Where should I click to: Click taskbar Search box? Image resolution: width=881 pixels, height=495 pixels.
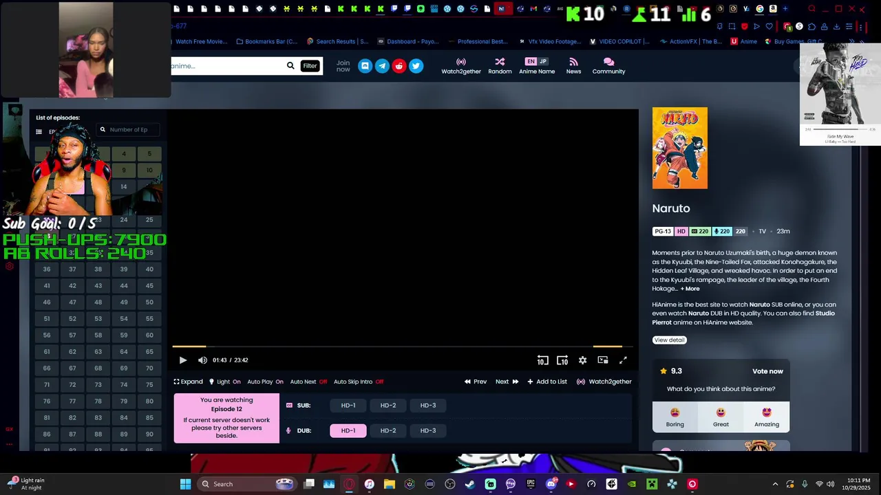[x=248, y=484]
